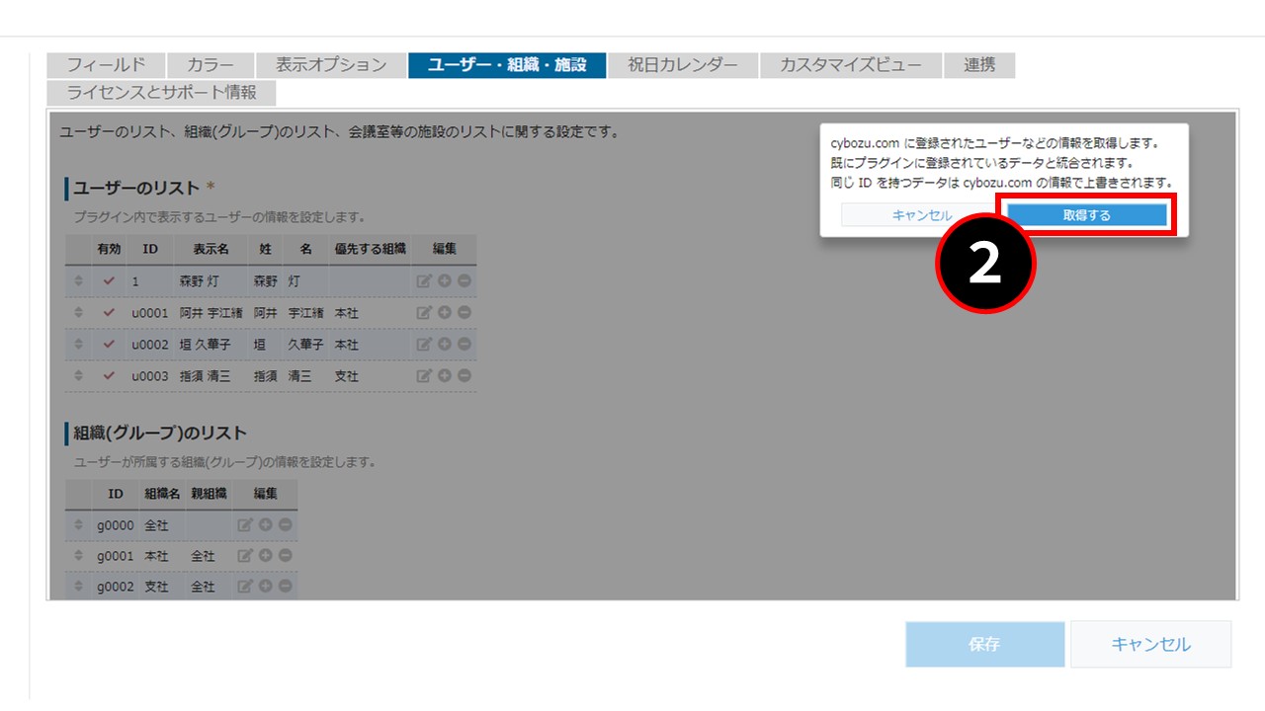Open the 祝日カレンダー tab
The width and height of the screenshot is (1265, 711).
683,65
